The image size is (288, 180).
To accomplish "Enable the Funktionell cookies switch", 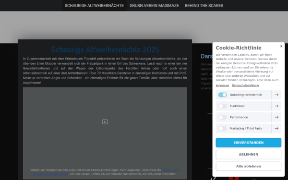I will click(x=222, y=106).
